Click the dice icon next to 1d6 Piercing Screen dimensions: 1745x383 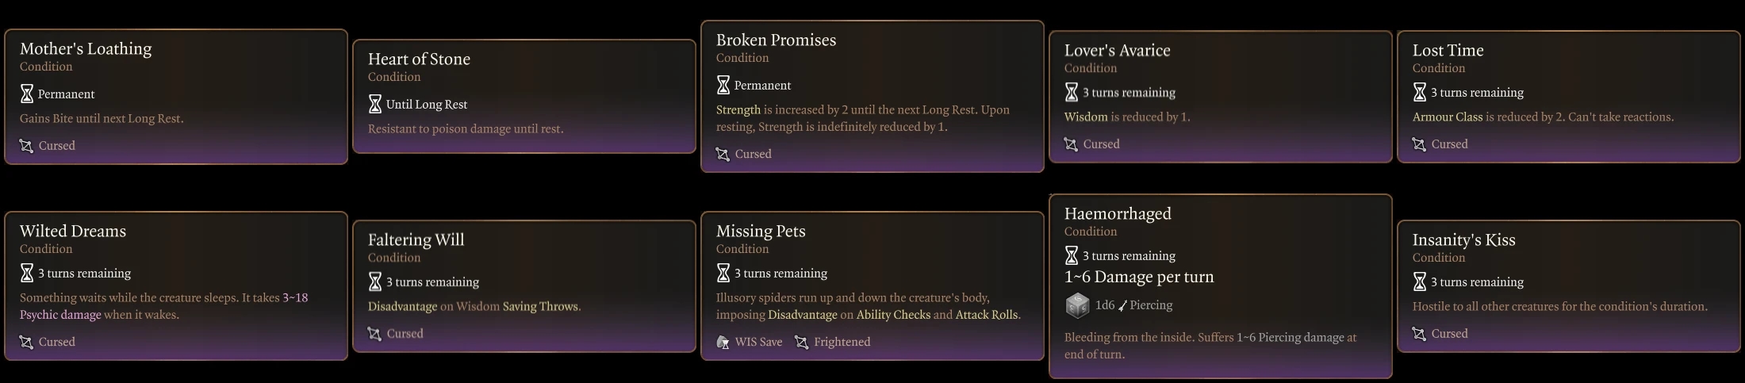click(x=1077, y=305)
